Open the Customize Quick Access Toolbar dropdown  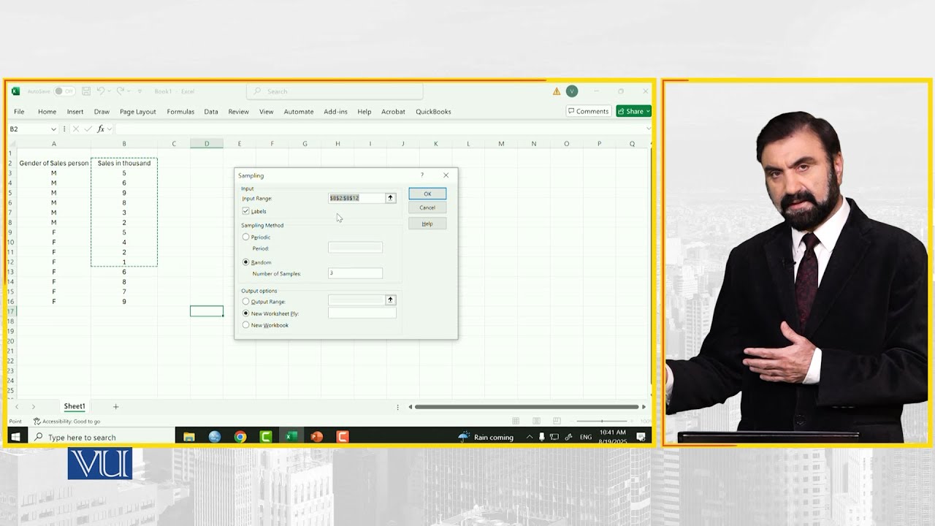coord(139,91)
